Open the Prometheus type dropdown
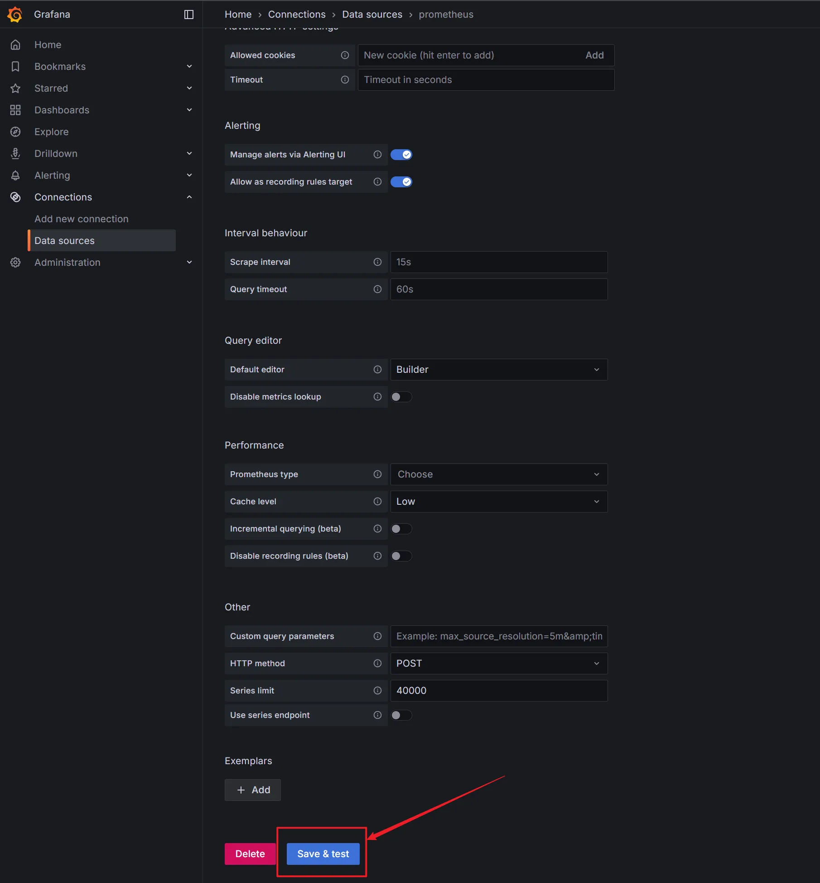Image resolution: width=820 pixels, height=883 pixels. (x=498, y=474)
